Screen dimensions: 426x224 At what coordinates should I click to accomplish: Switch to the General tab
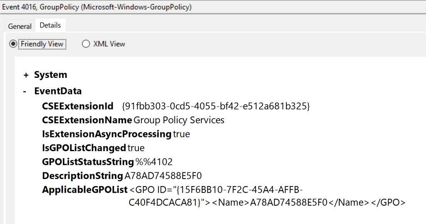(20, 26)
